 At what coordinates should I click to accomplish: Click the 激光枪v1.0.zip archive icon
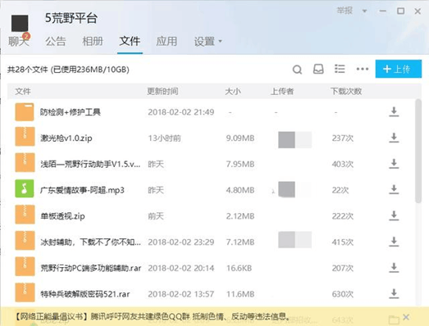click(x=25, y=137)
